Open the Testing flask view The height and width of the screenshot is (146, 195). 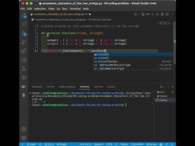pyautogui.click(x=24, y=69)
